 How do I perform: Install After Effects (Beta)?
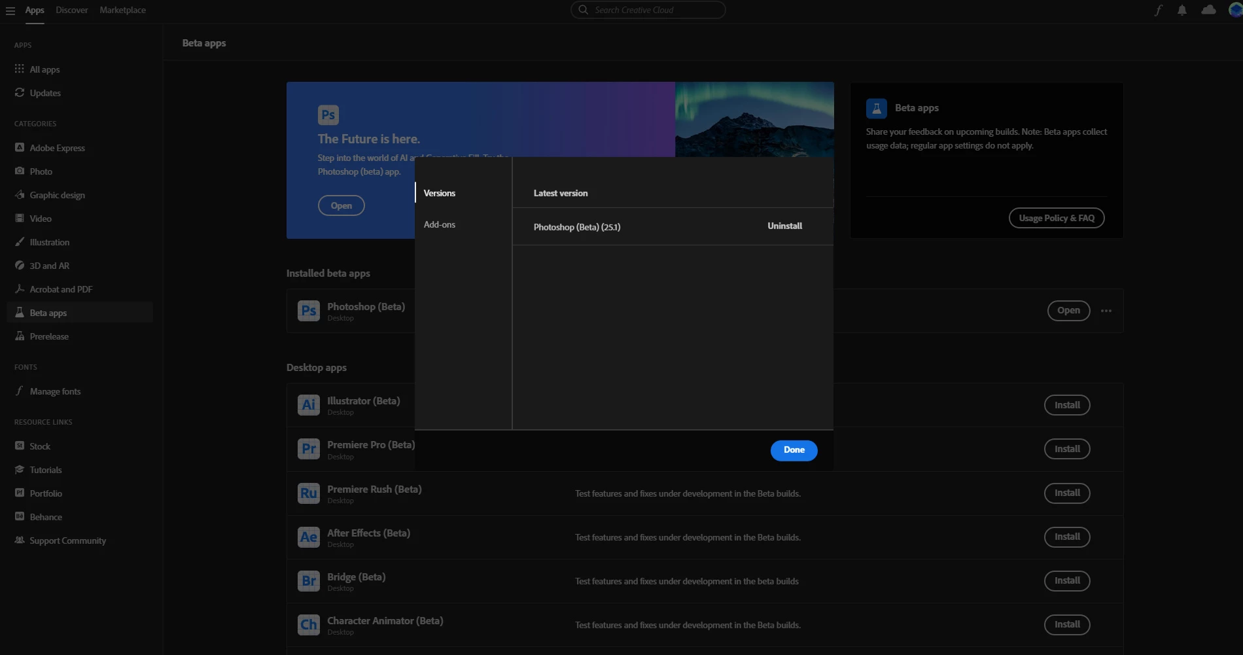click(1067, 537)
